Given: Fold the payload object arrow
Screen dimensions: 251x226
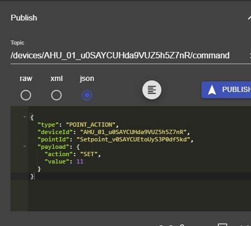Looking at the screenshot, I should click(24, 146).
